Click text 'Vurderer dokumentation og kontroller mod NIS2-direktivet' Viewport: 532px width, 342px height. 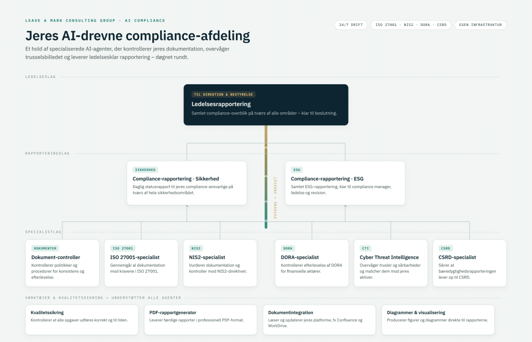click(x=218, y=268)
